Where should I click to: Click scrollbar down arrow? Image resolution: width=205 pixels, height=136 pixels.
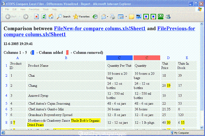coord(202,127)
